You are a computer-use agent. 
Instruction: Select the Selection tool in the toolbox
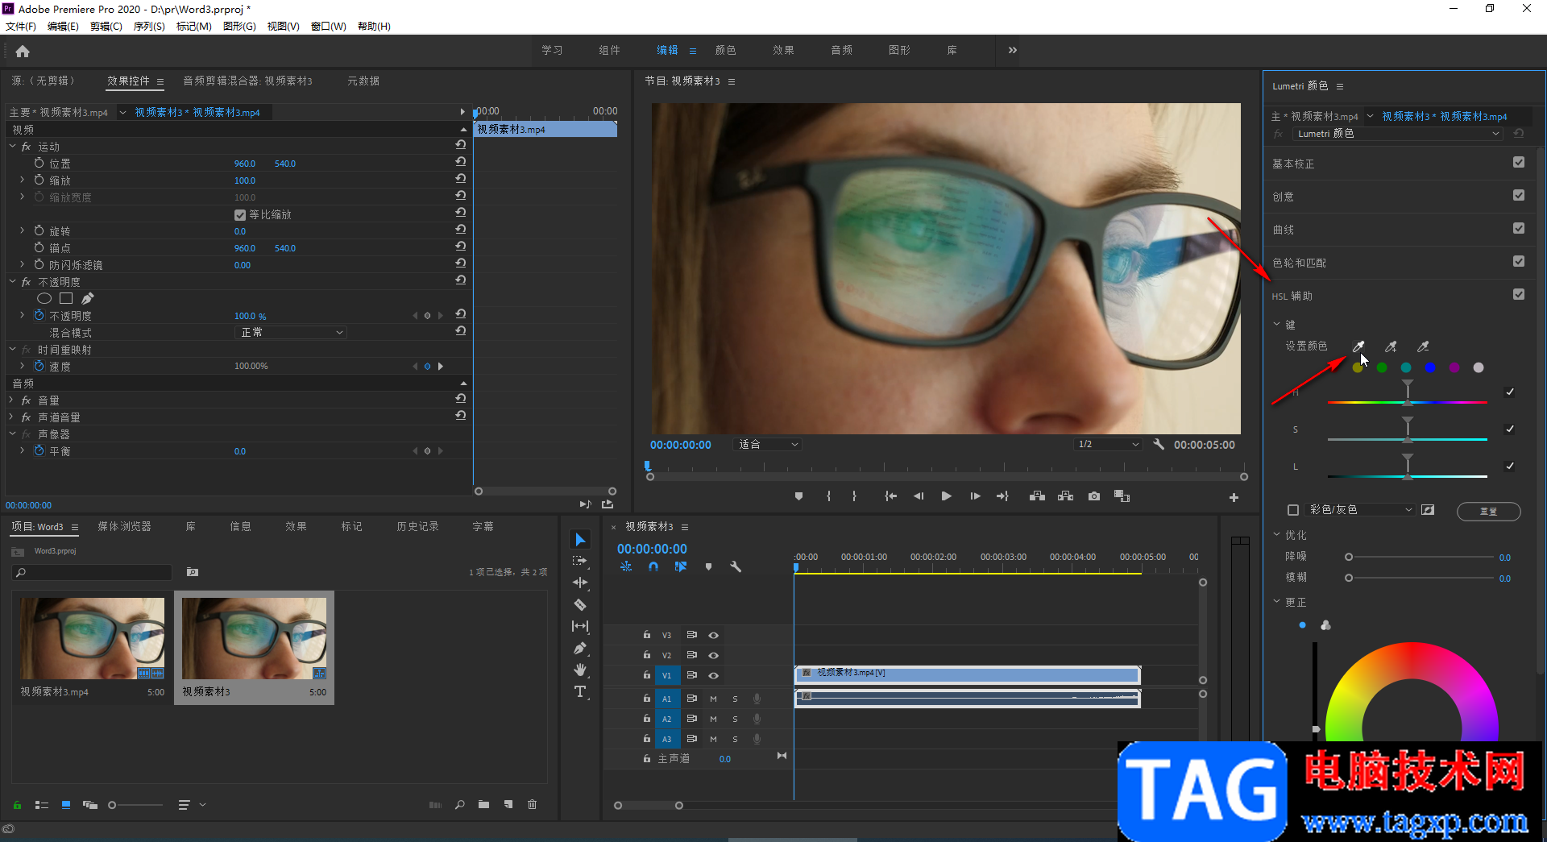pos(580,539)
